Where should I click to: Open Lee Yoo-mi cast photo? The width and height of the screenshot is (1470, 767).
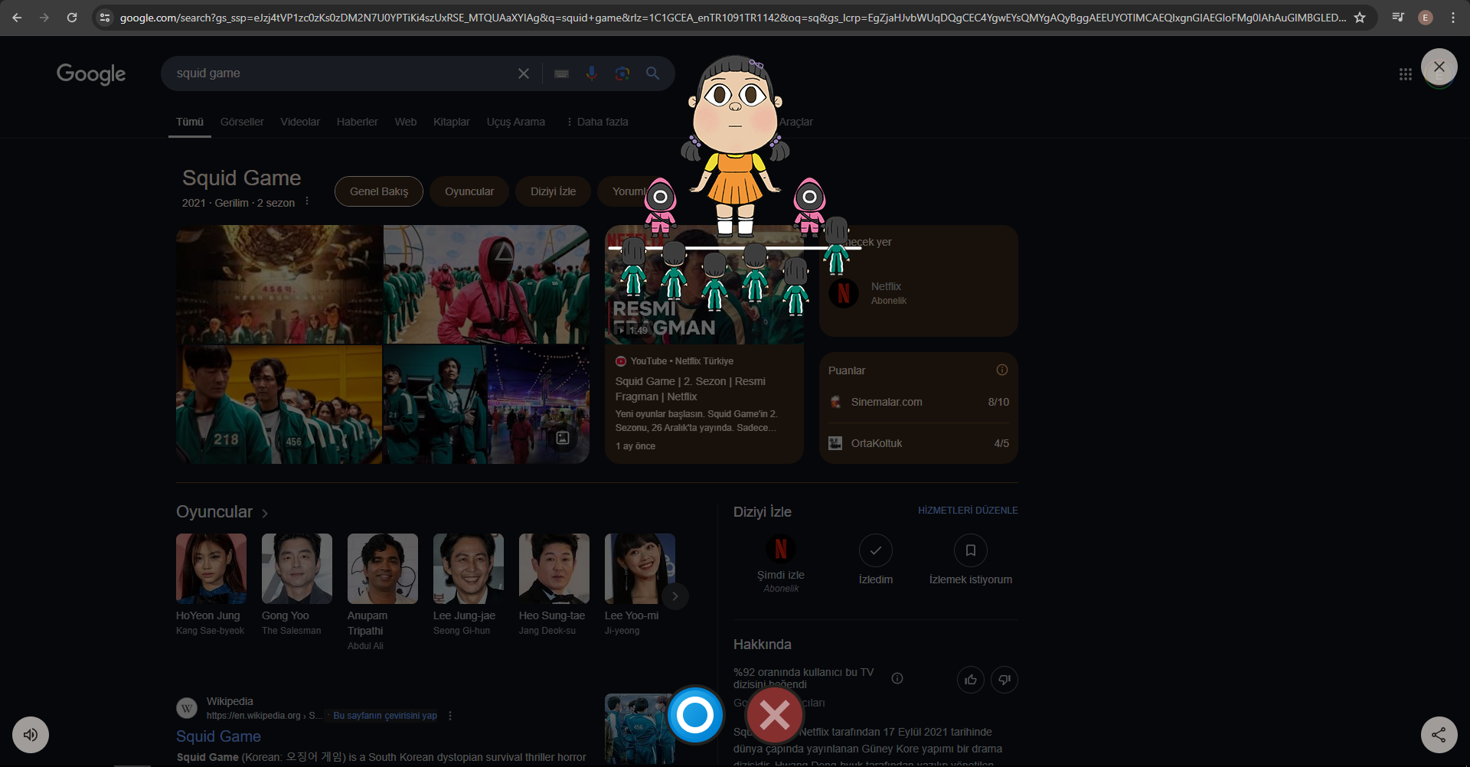point(640,569)
